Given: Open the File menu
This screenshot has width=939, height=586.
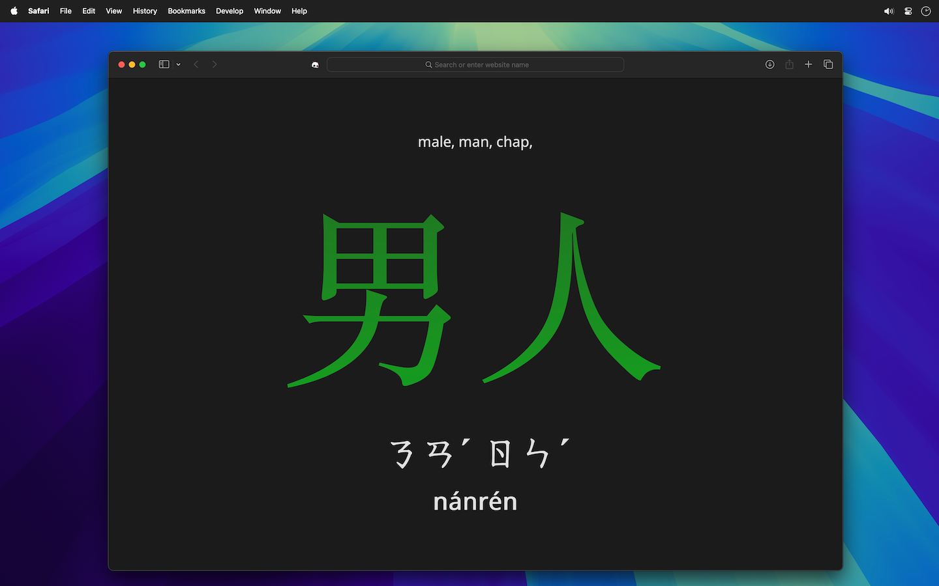Looking at the screenshot, I should coord(66,11).
